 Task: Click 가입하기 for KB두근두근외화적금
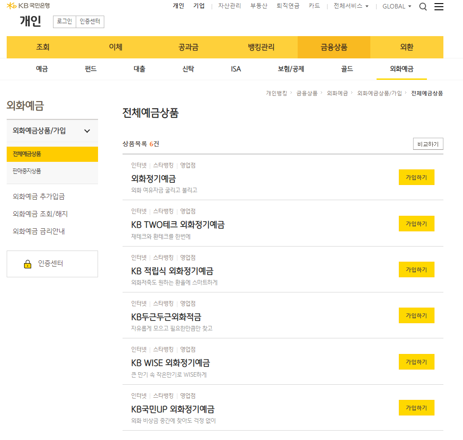(416, 316)
